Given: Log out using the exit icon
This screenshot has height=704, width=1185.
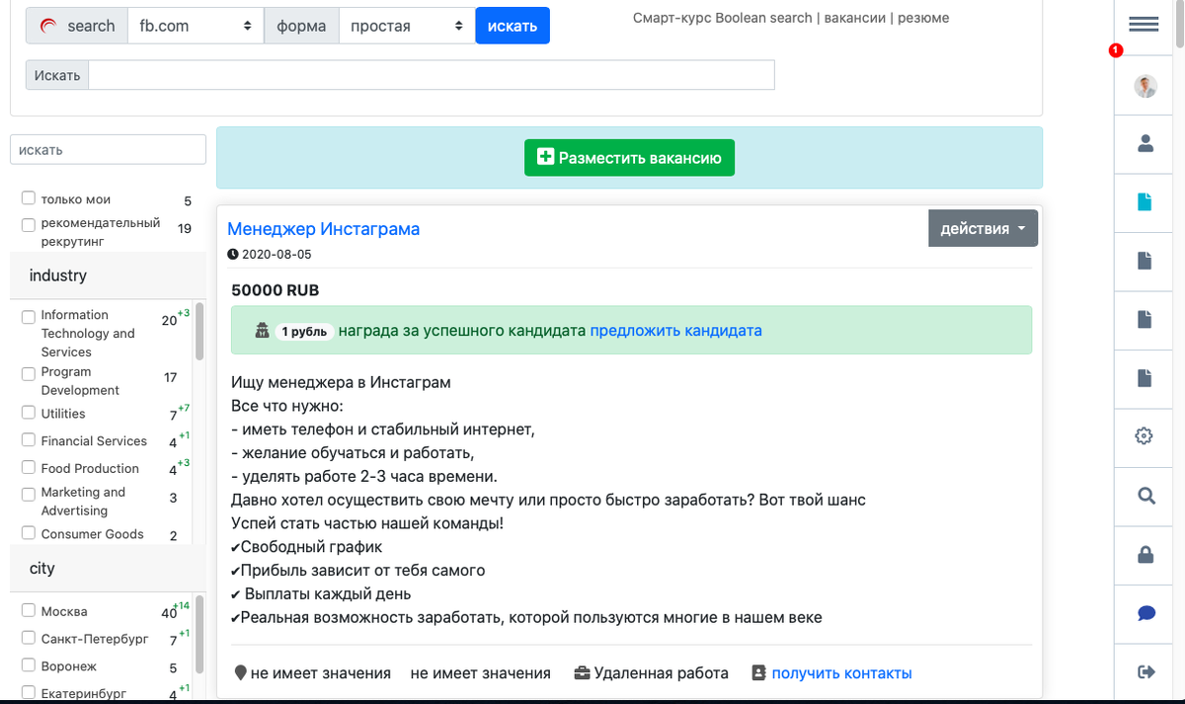Looking at the screenshot, I should pos(1143,671).
